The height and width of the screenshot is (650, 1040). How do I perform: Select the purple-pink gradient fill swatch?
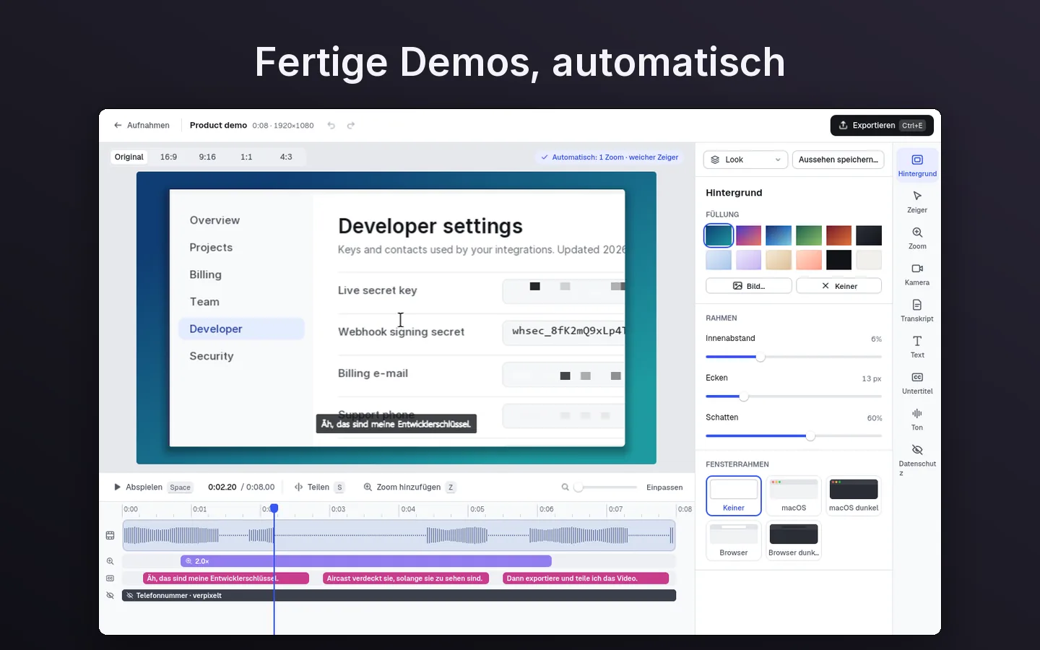[749, 235]
